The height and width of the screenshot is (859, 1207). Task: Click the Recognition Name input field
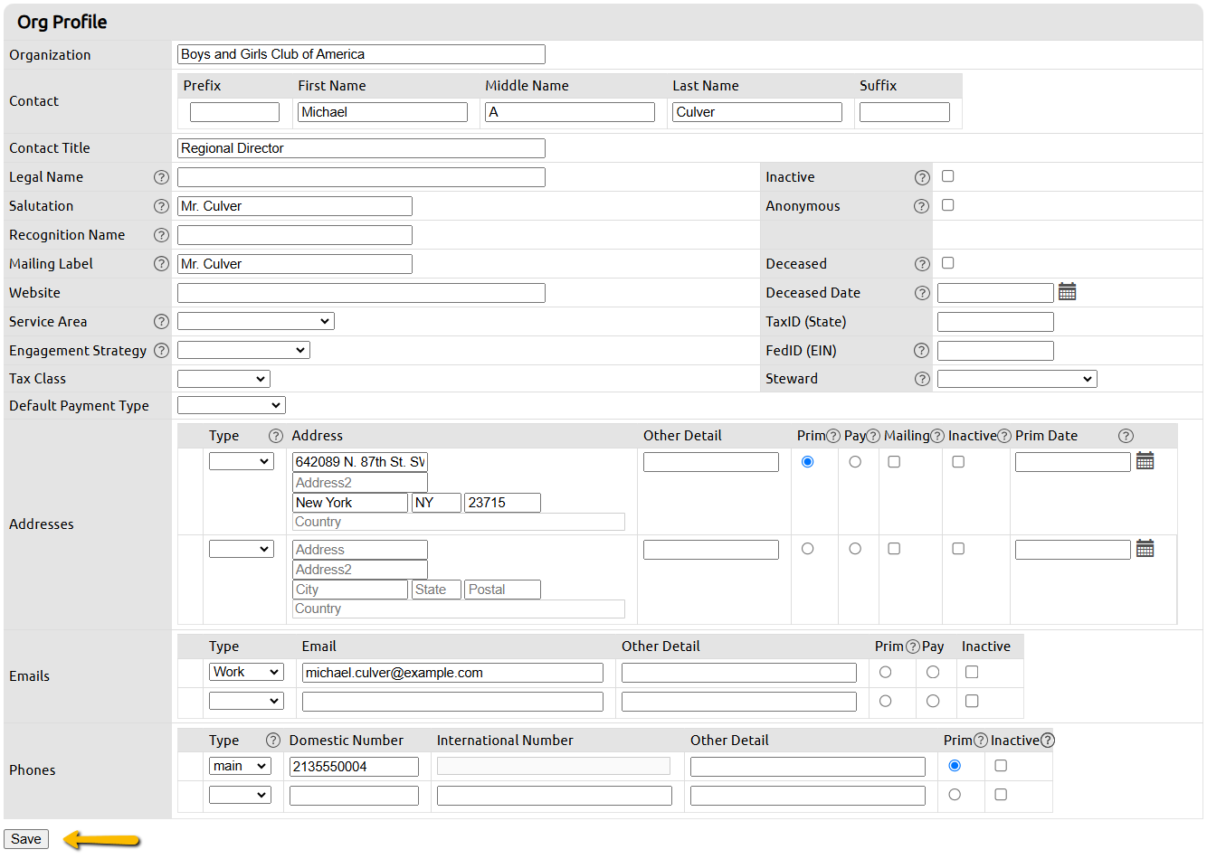pos(295,235)
